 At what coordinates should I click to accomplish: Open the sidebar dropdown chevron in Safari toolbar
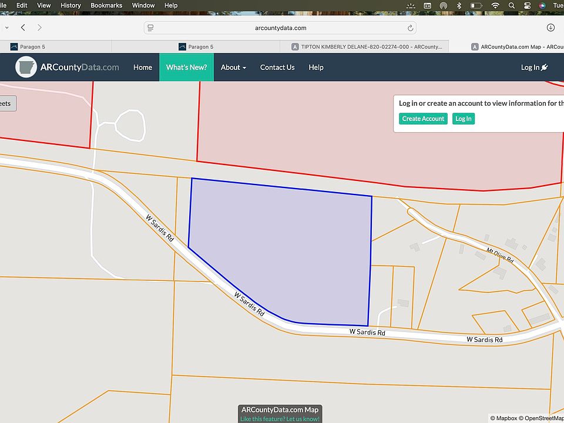[7, 28]
